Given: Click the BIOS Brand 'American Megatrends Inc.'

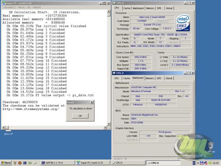Looking at the screenshot, I should point(161,115).
